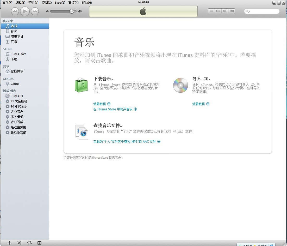This screenshot has width=287, height=246.
Task: Click the Play button
Action: [25, 11]
